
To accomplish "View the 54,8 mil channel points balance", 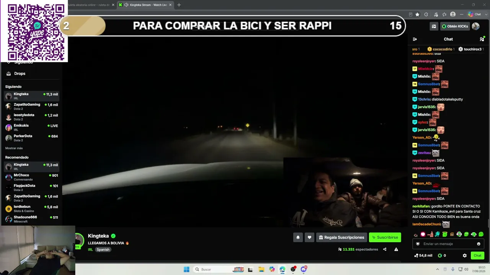I will (x=423, y=256).
